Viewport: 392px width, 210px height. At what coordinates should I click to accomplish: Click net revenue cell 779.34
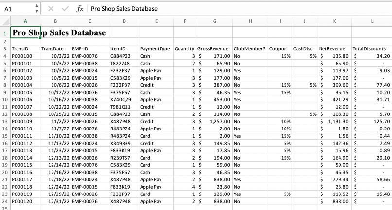335,179
